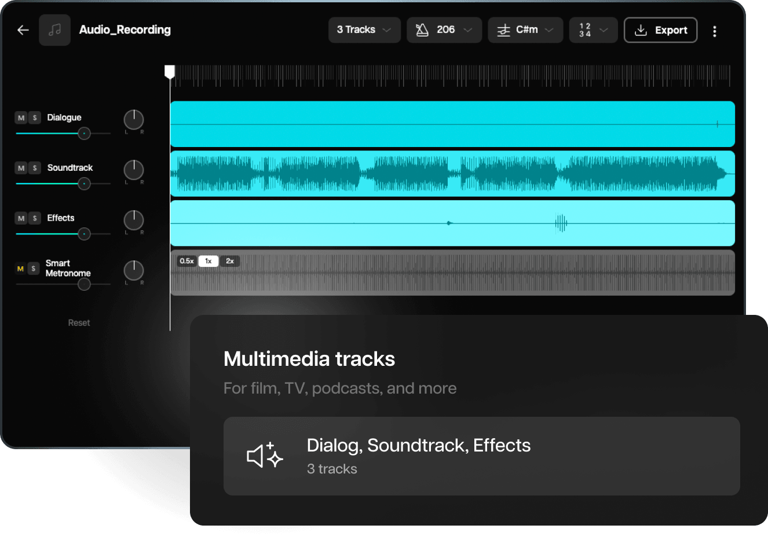Open the 3 Tracks dropdown
The height and width of the screenshot is (536, 768).
(x=364, y=30)
